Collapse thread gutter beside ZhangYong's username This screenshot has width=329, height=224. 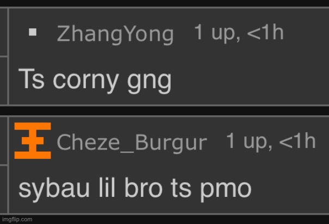pos(4,32)
